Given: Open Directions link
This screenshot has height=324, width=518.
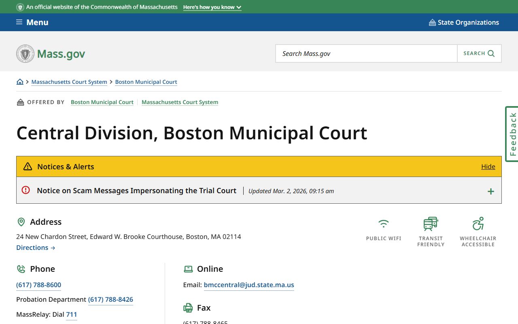Looking at the screenshot, I should [36, 247].
